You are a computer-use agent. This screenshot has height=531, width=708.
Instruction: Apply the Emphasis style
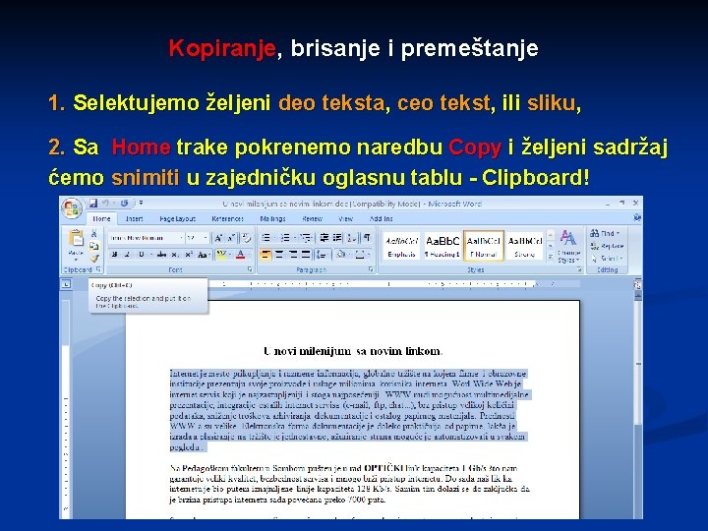coord(401,247)
